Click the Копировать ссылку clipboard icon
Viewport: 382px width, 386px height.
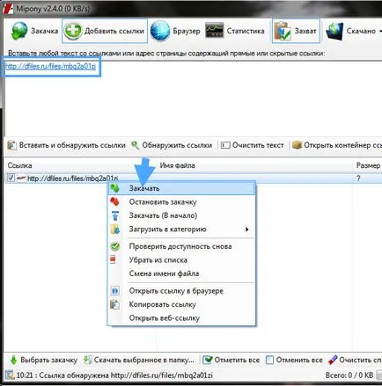(x=114, y=304)
